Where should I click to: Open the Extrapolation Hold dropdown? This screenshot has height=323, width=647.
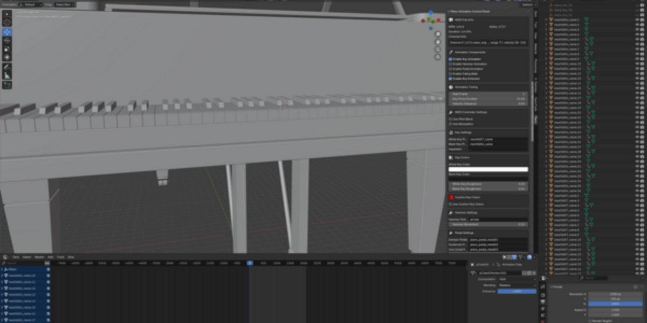pyautogui.click(x=517, y=280)
